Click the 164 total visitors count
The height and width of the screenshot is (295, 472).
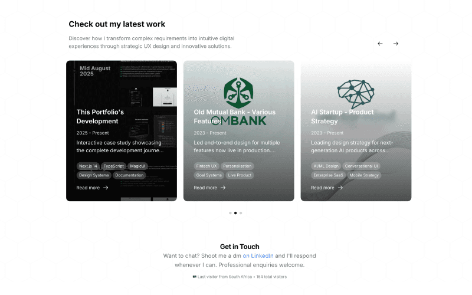[271, 277]
